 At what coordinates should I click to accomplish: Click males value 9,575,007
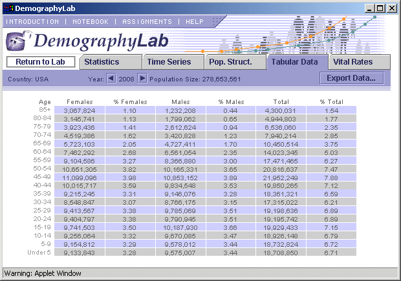(x=180, y=253)
